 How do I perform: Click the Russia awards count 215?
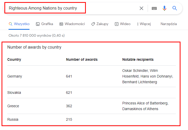(69, 119)
